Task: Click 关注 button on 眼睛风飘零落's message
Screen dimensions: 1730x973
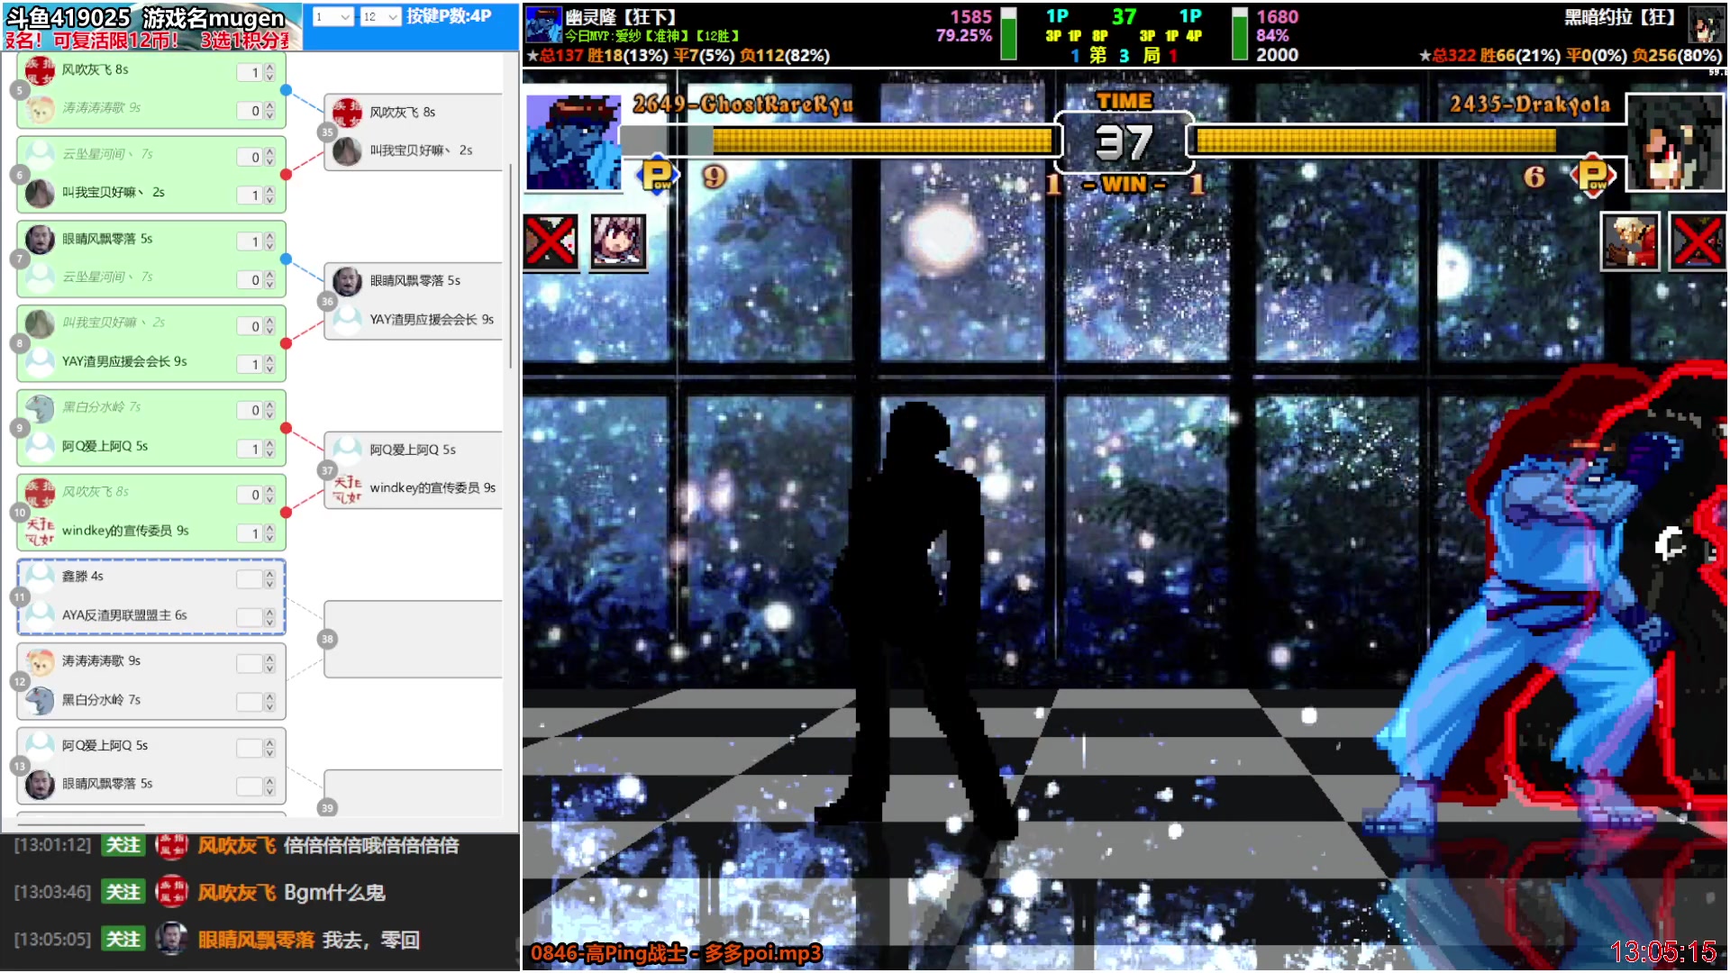Action: click(123, 939)
